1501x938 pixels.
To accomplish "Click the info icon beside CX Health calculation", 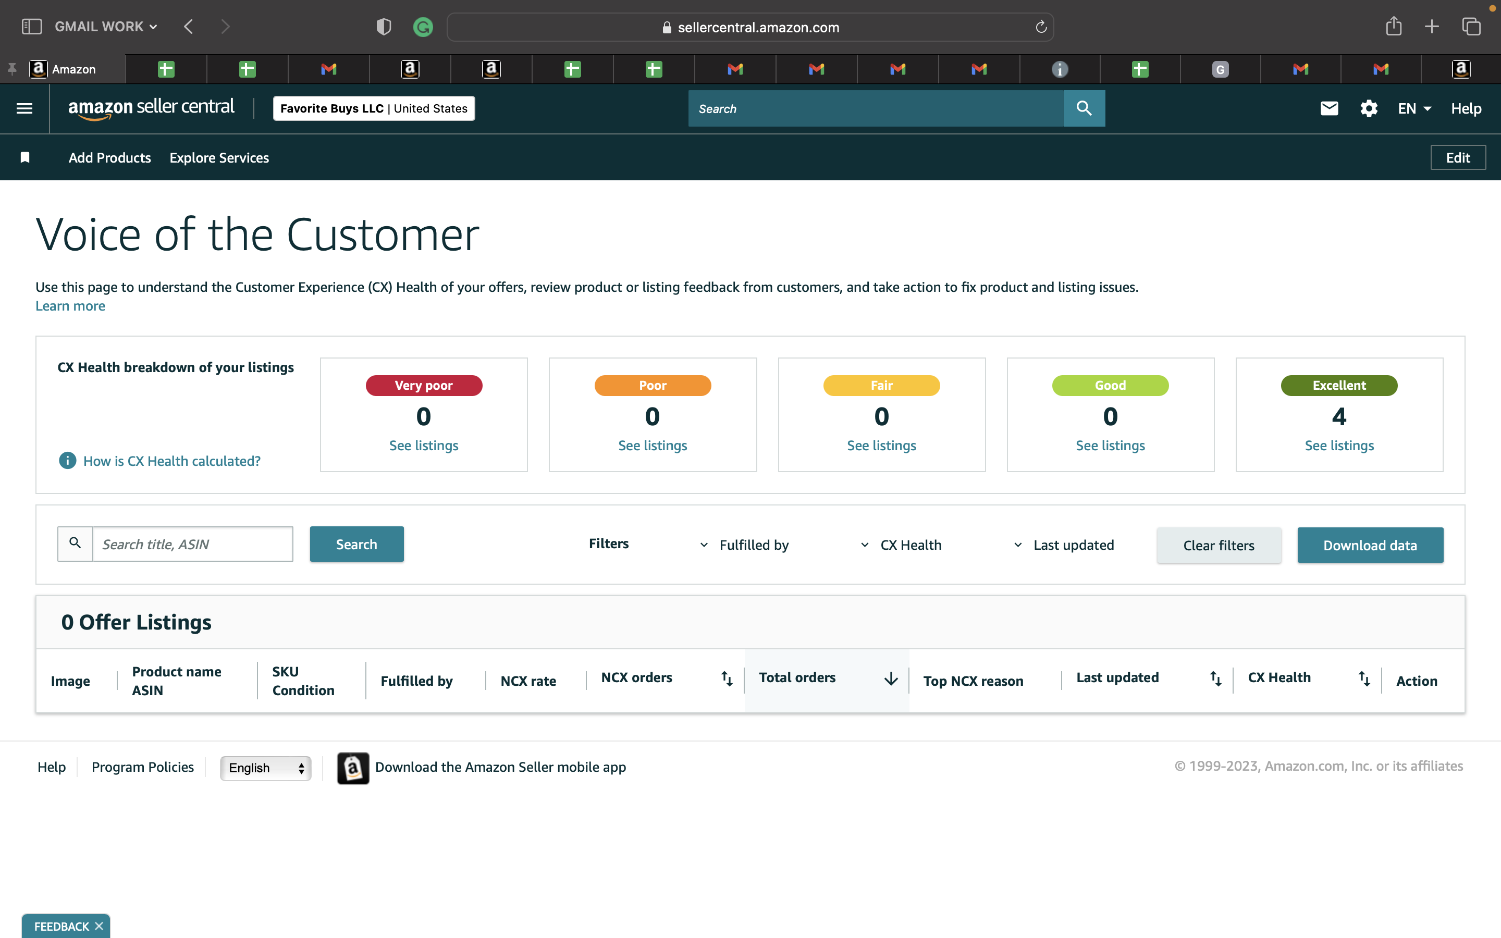I will (x=67, y=460).
